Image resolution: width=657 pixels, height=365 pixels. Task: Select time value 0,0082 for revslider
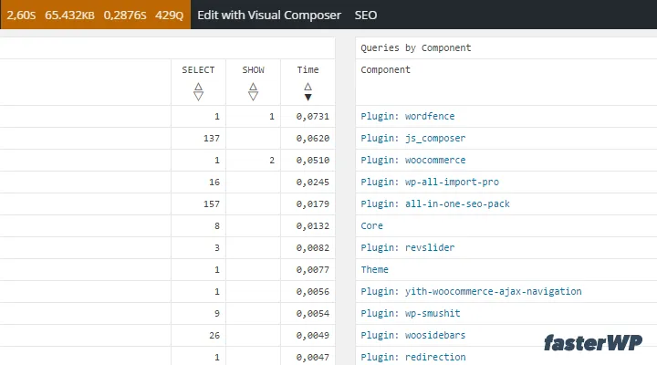click(313, 247)
